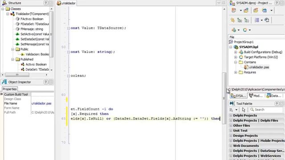Collapse the Public folder in Structure
Screen dimensions: 285x160
12,49
